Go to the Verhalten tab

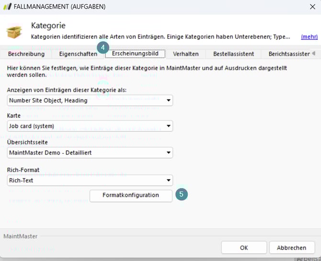pyautogui.click(x=186, y=54)
